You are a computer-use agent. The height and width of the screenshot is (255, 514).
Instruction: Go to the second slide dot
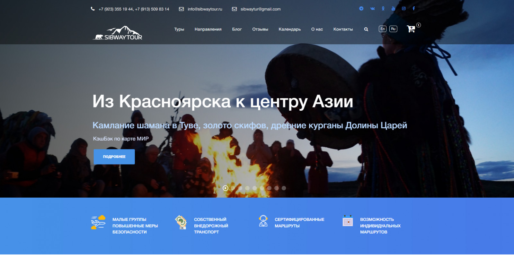click(x=233, y=188)
